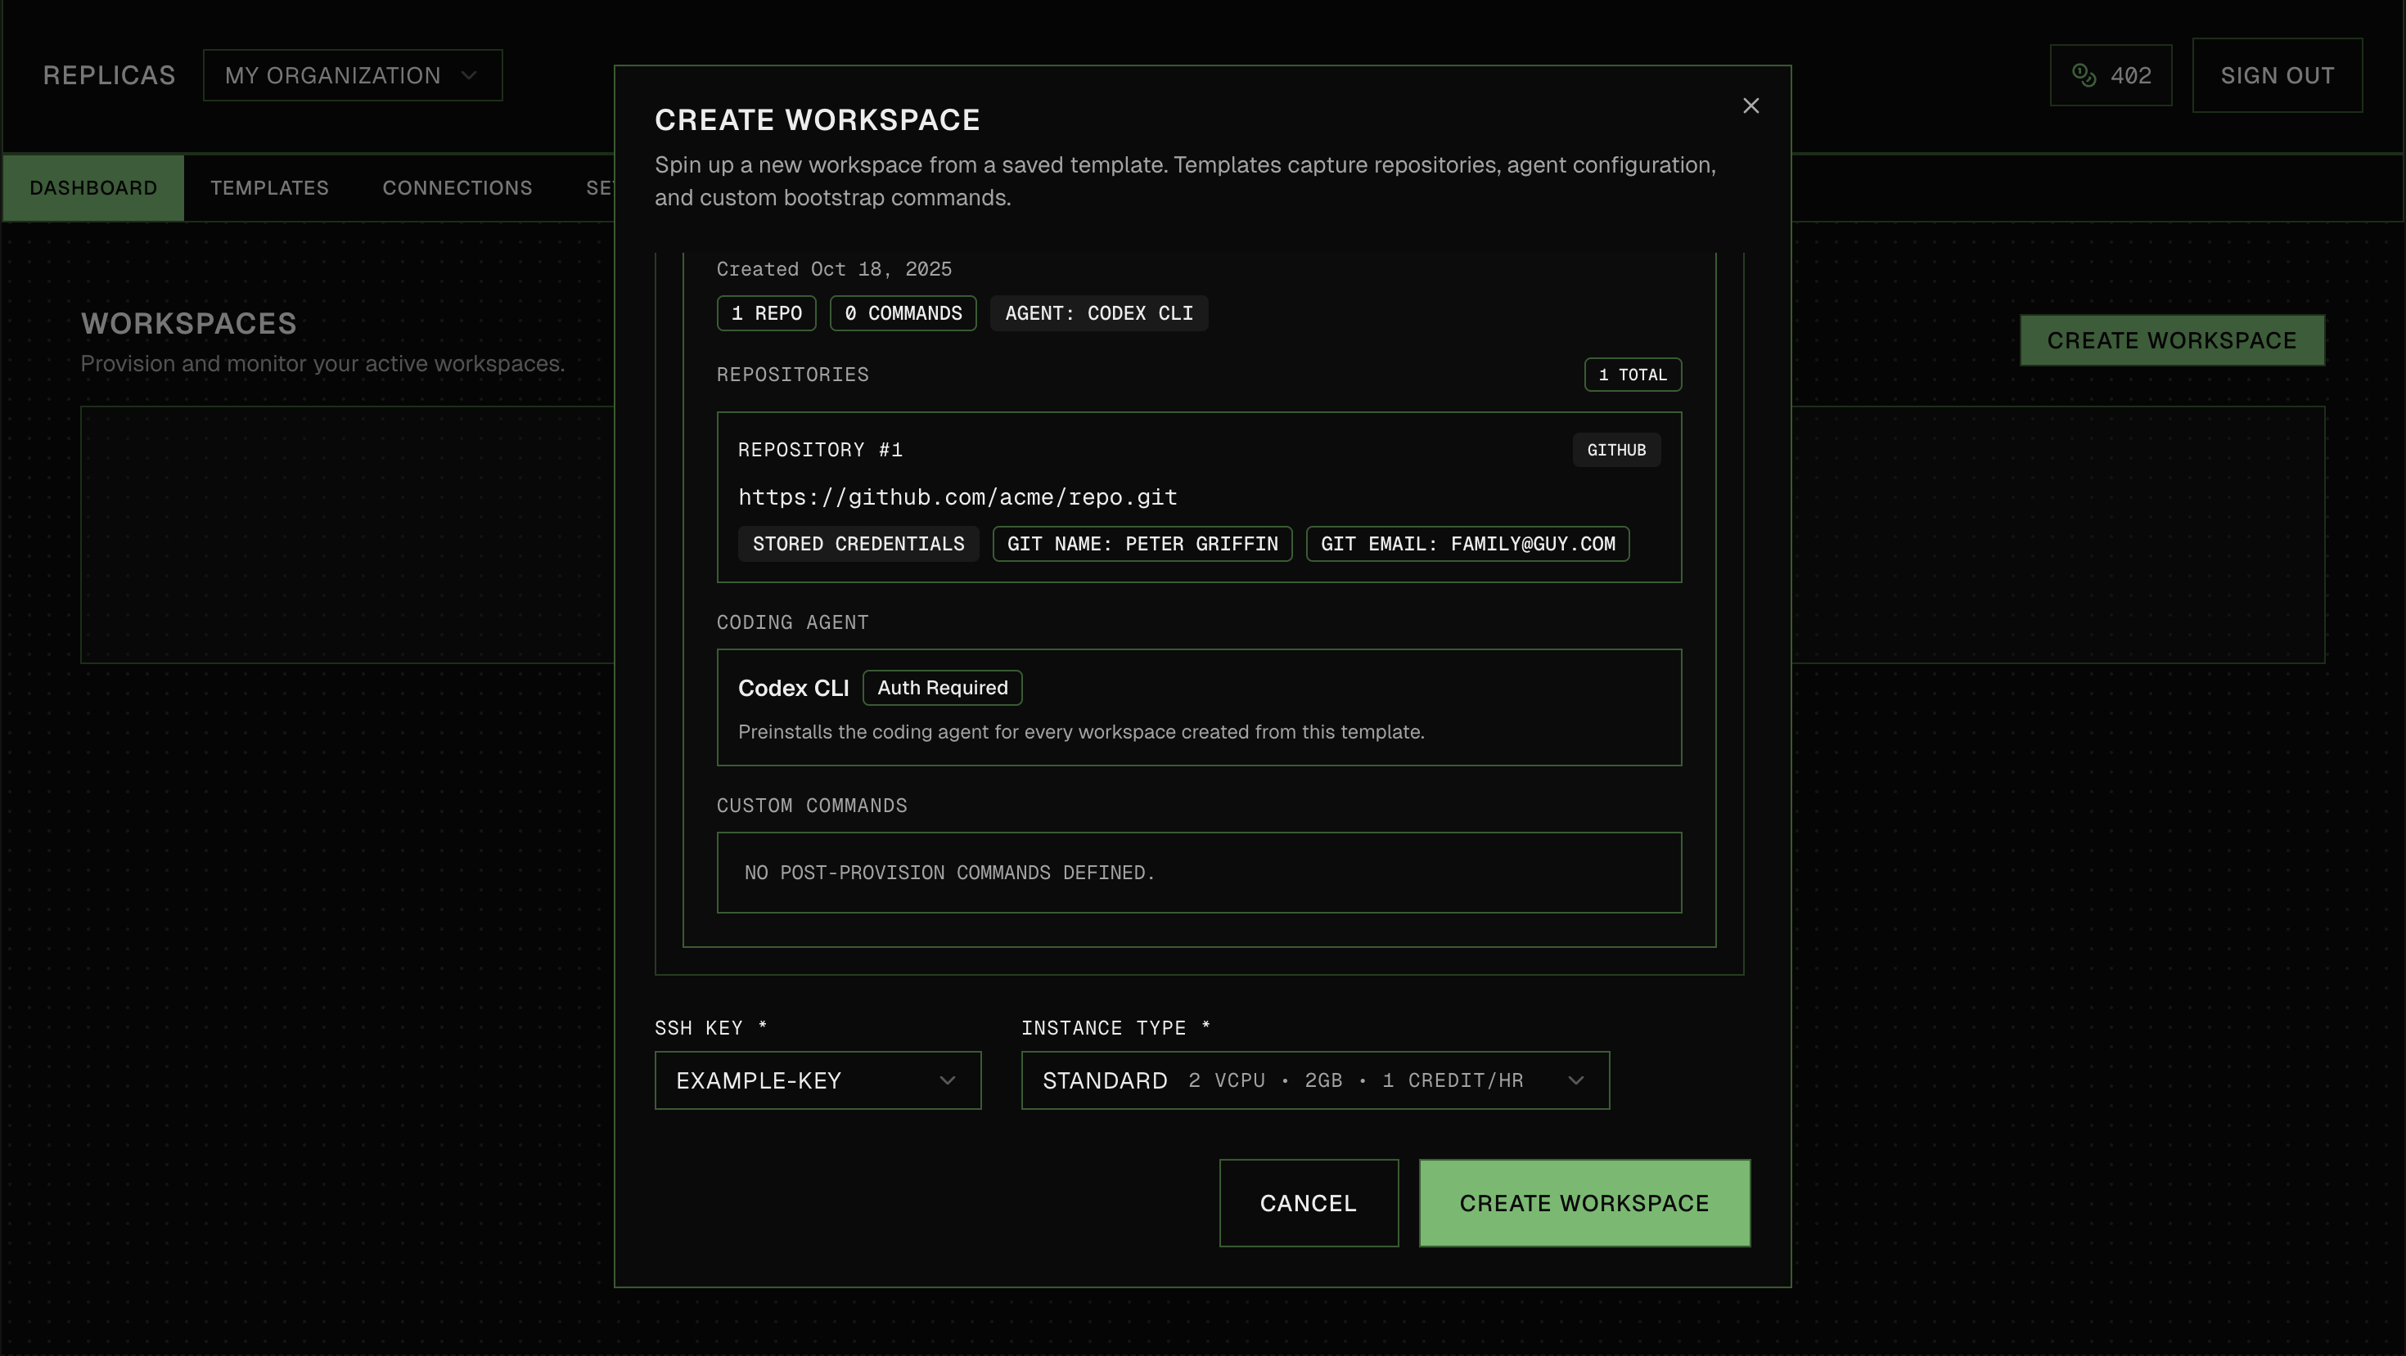Click the green Create Workspace submit button
The height and width of the screenshot is (1356, 2406).
(1584, 1202)
